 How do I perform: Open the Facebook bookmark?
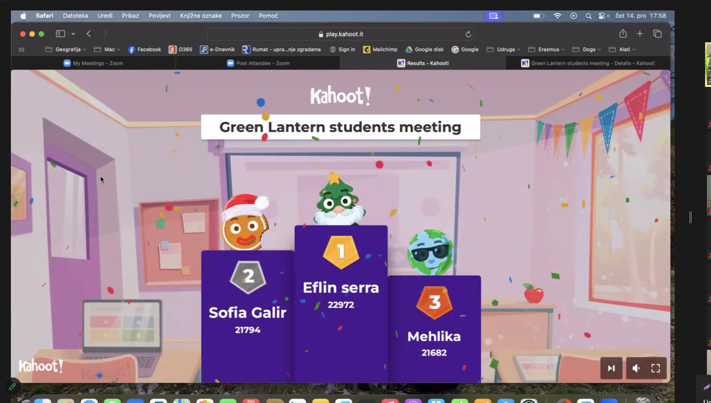point(144,50)
